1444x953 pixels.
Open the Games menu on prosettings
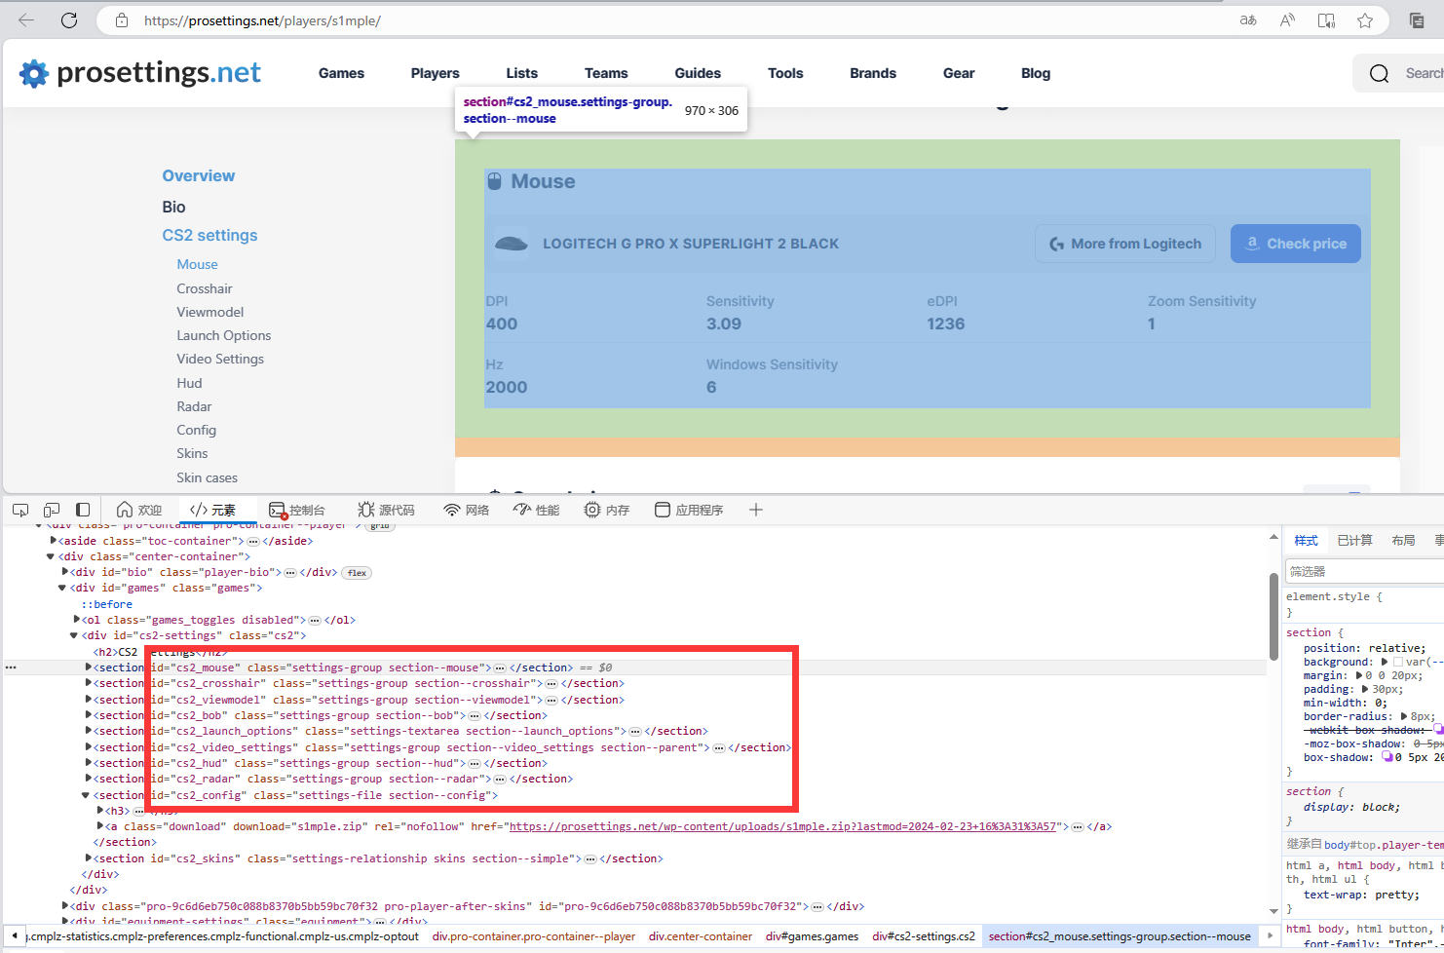point(341,73)
